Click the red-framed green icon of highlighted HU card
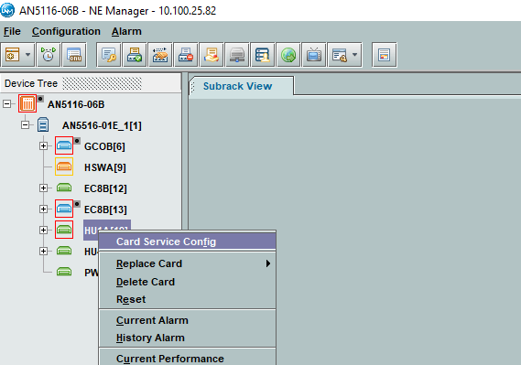This screenshot has width=521, height=365. click(x=64, y=230)
